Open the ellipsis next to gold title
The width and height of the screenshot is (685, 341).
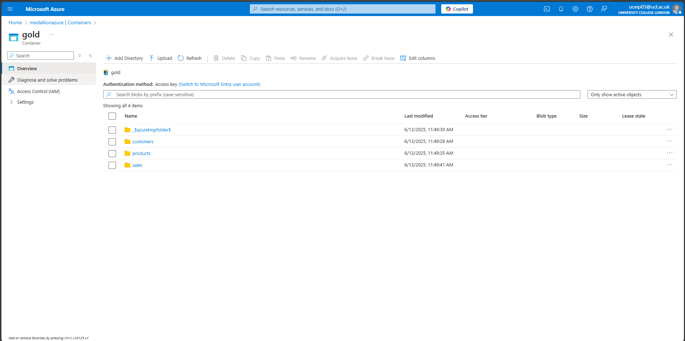[x=51, y=35]
